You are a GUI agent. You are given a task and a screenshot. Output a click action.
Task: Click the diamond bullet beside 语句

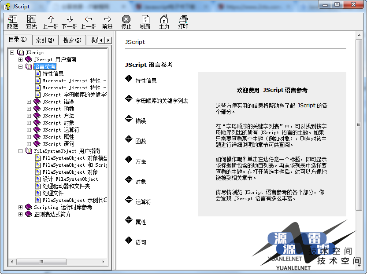click(129, 241)
